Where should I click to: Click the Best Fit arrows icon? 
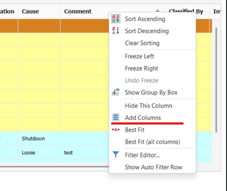[x=116, y=129]
